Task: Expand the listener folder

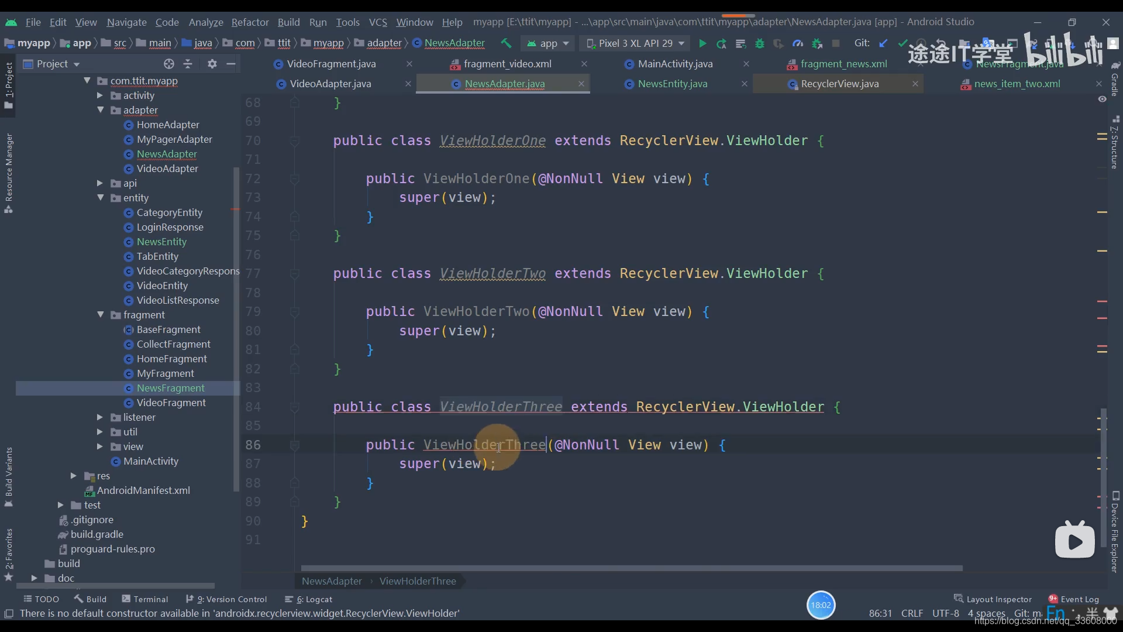Action: (100, 417)
